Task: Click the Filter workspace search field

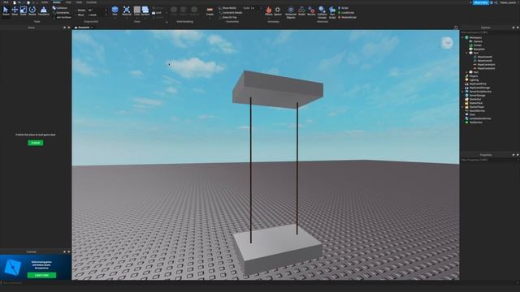Action: point(489,32)
